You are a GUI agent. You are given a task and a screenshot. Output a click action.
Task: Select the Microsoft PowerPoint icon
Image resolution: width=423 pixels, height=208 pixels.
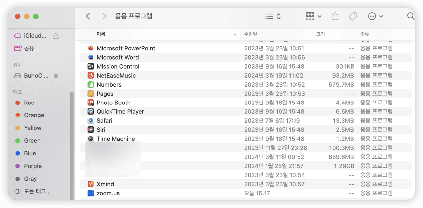(x=91, y=48)
